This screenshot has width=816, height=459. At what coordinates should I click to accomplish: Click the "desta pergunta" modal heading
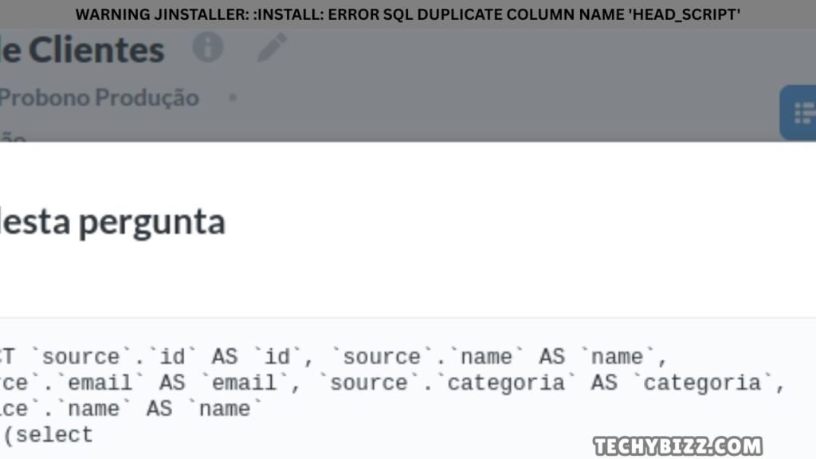pos(112,222)
